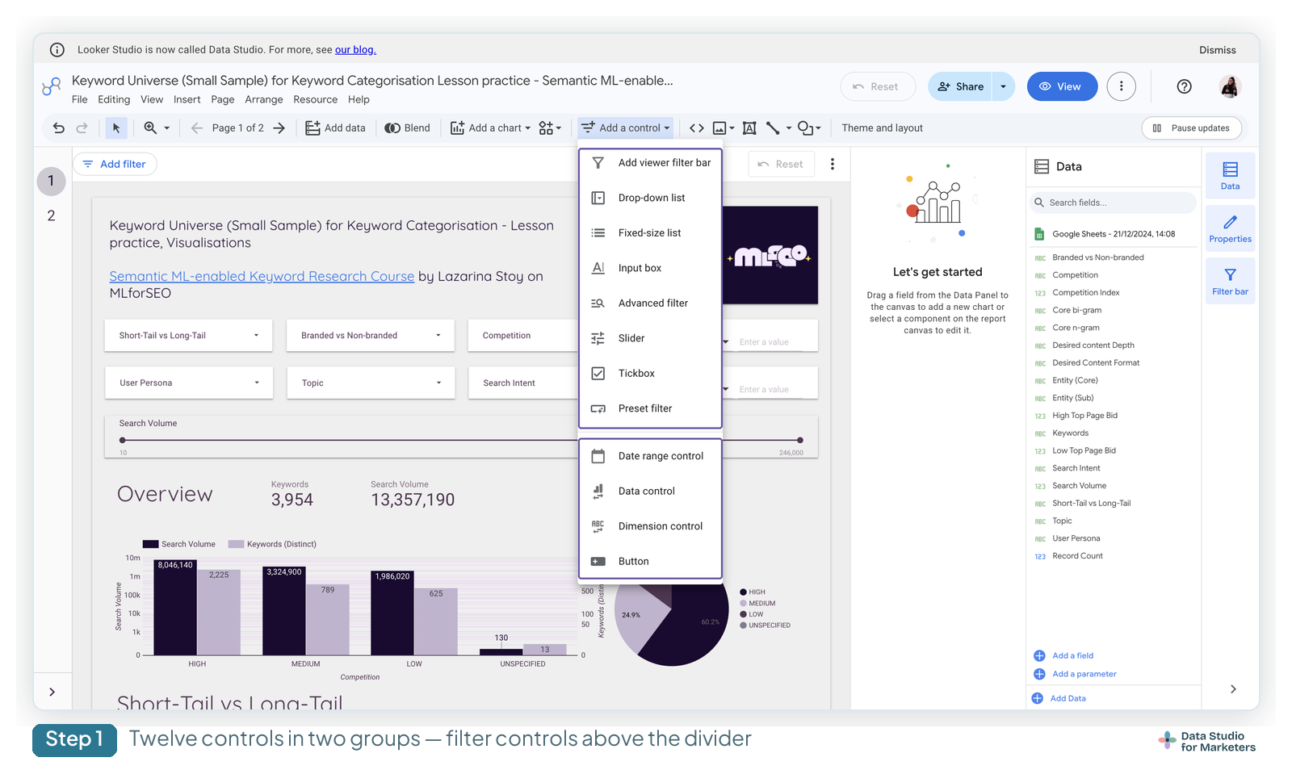1292x770 pixels.
Task: Open the Filter bar panel tab
Action: tap(1230, 281)
